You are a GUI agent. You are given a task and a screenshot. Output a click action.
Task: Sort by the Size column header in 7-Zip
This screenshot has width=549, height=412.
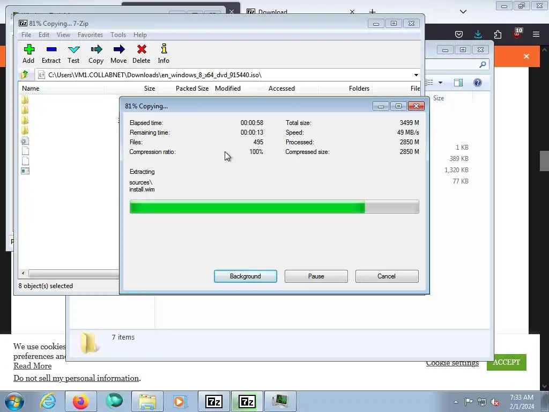[x=131, y=89]
